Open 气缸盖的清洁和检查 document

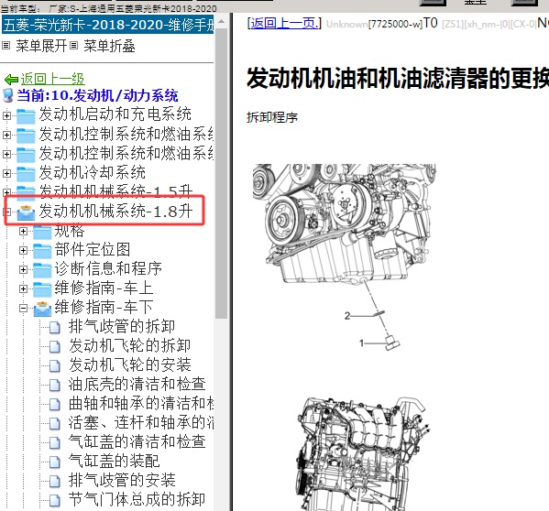(137, 441)
